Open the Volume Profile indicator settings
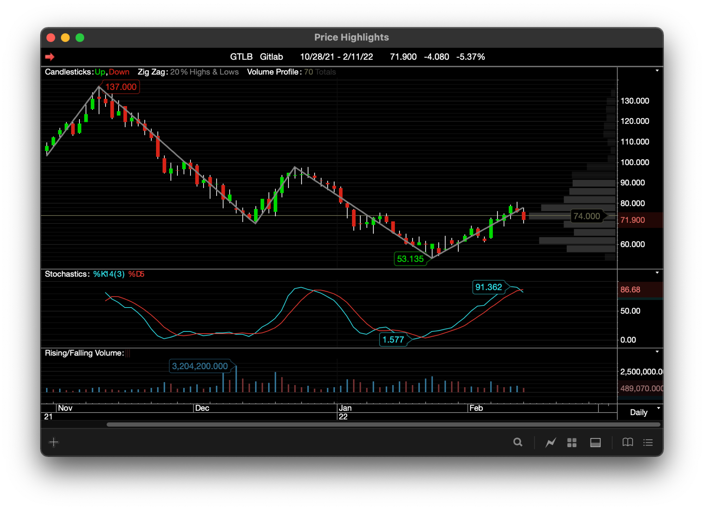Screen dimensions: 704x510 [274, 72]
